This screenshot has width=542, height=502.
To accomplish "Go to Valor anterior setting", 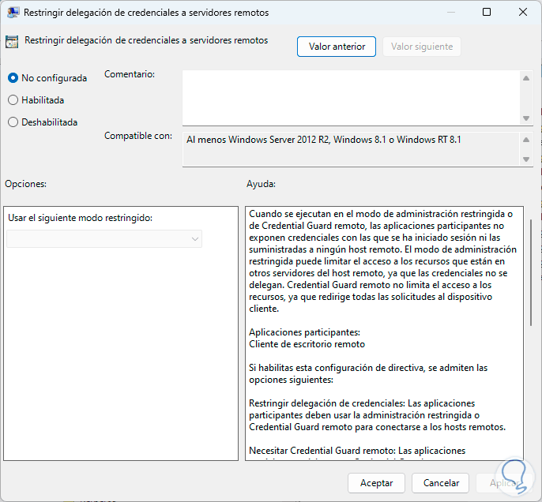I will pyautogui.click(x=337, y=47).
